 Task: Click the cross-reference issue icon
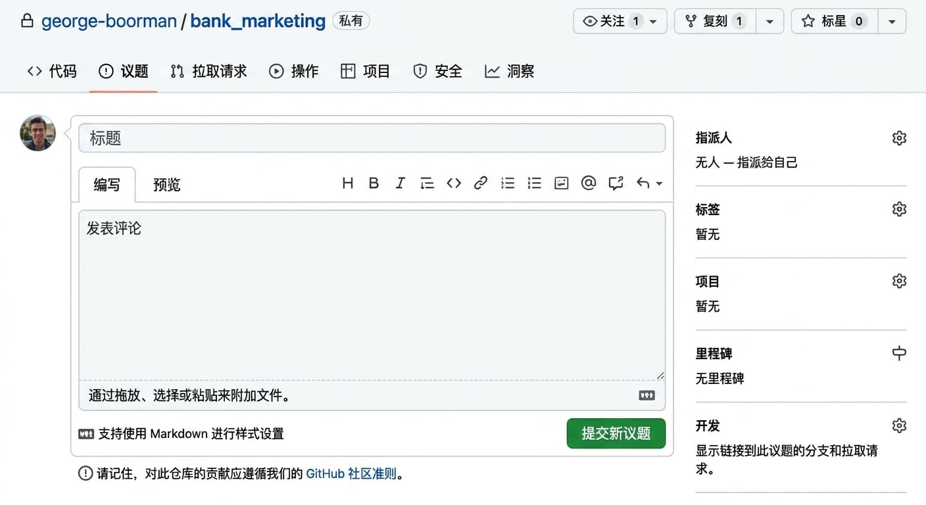tap(616, 183)
